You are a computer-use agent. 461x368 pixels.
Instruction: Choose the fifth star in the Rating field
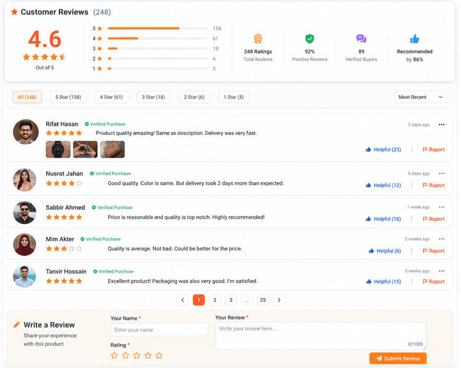pos(159,355)
